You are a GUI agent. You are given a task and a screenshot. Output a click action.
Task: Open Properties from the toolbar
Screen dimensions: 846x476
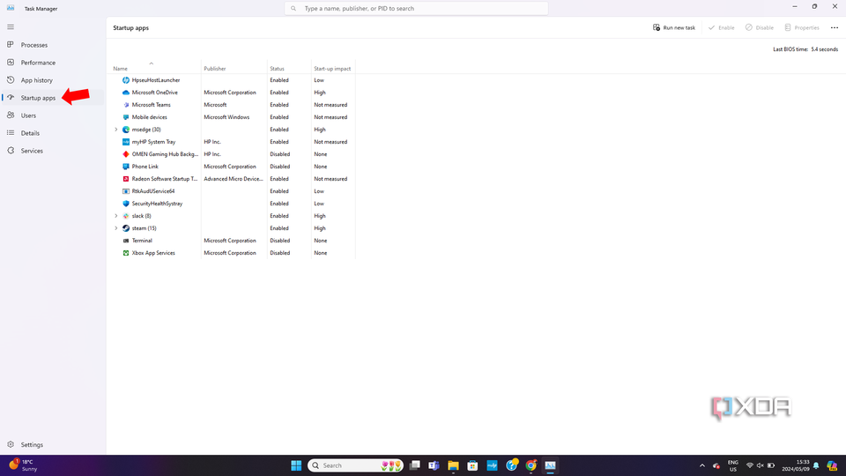point(802,27)
